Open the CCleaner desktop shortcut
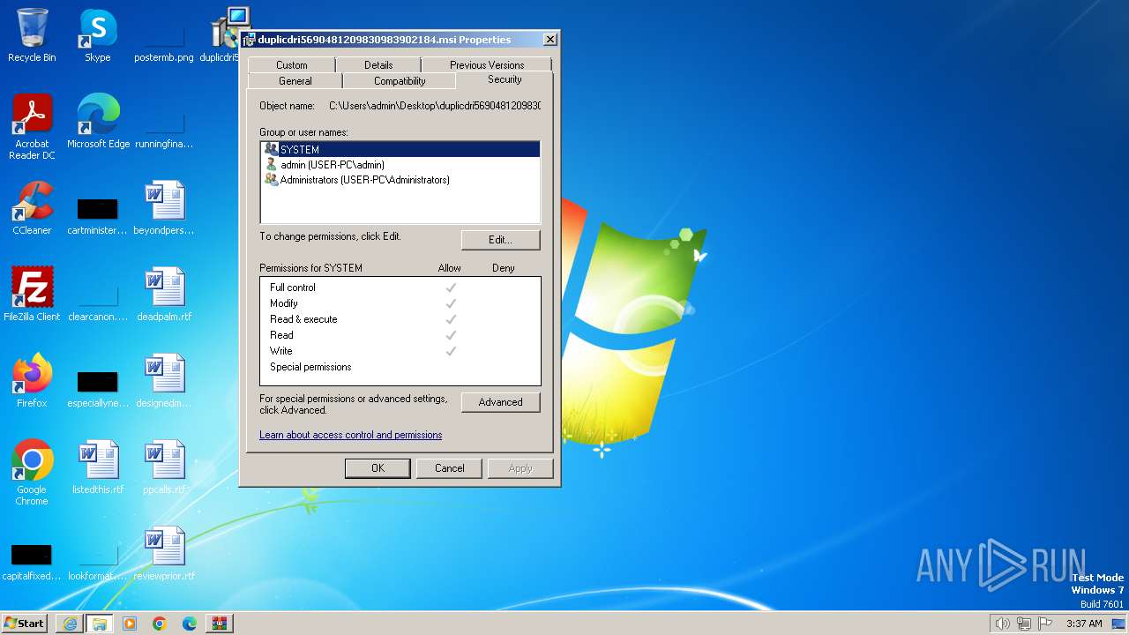Viewport: 1129px width, 635px height. pyautogui.click(x=32, y=208)
